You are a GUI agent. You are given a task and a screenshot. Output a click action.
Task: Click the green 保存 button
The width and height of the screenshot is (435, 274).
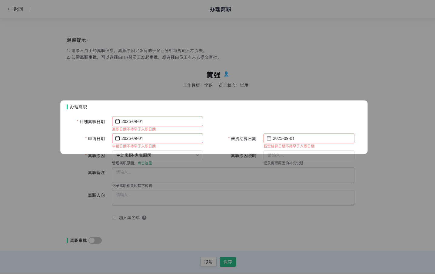pos(228,262)
